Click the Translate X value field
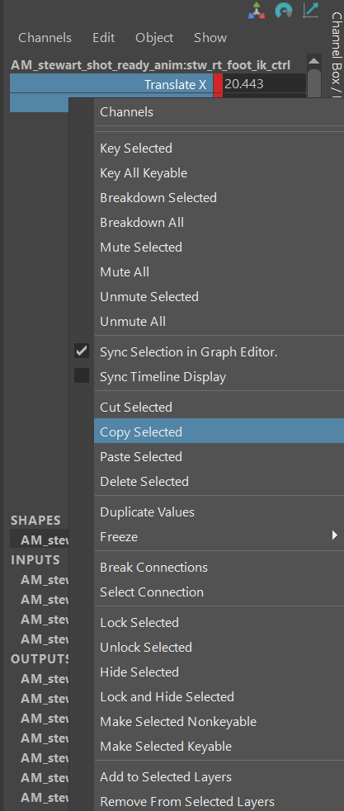 tap(264, 84)
